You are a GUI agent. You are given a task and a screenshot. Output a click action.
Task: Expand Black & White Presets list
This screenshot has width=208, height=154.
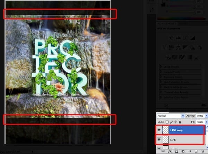pos(161,87)
